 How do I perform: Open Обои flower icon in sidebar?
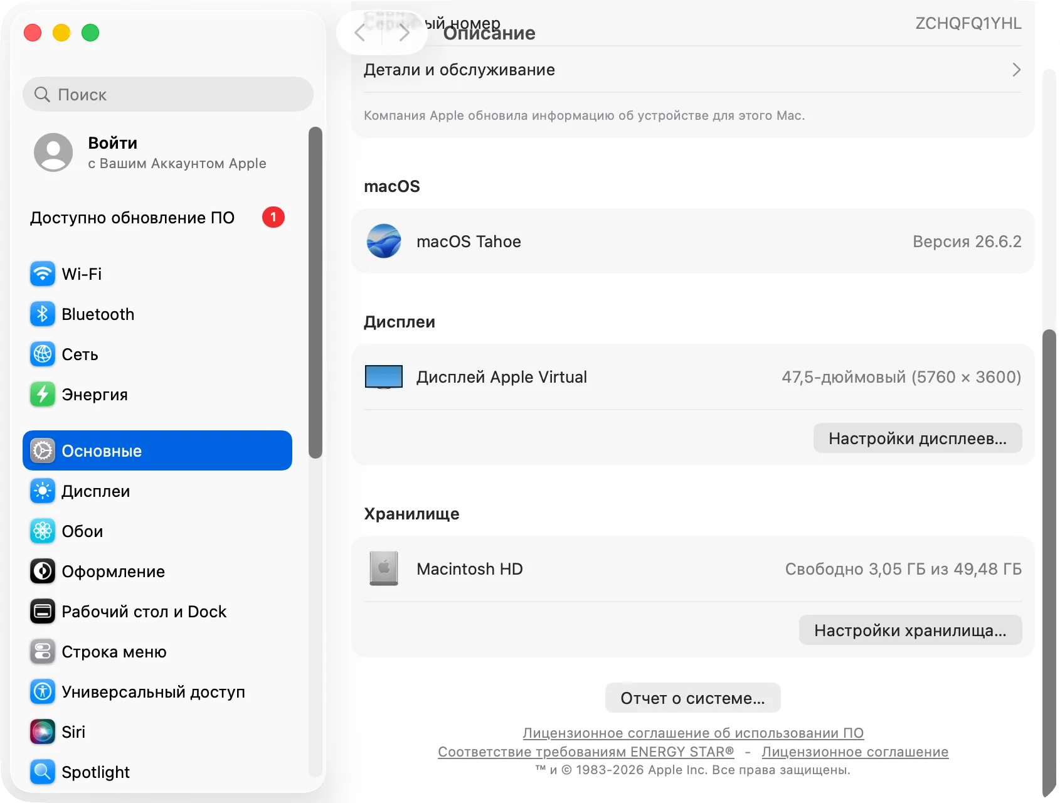[x=43, y=531]
